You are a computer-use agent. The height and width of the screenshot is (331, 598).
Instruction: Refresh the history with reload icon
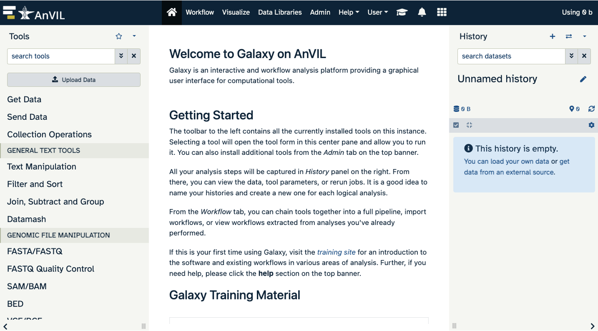point(591,109)
